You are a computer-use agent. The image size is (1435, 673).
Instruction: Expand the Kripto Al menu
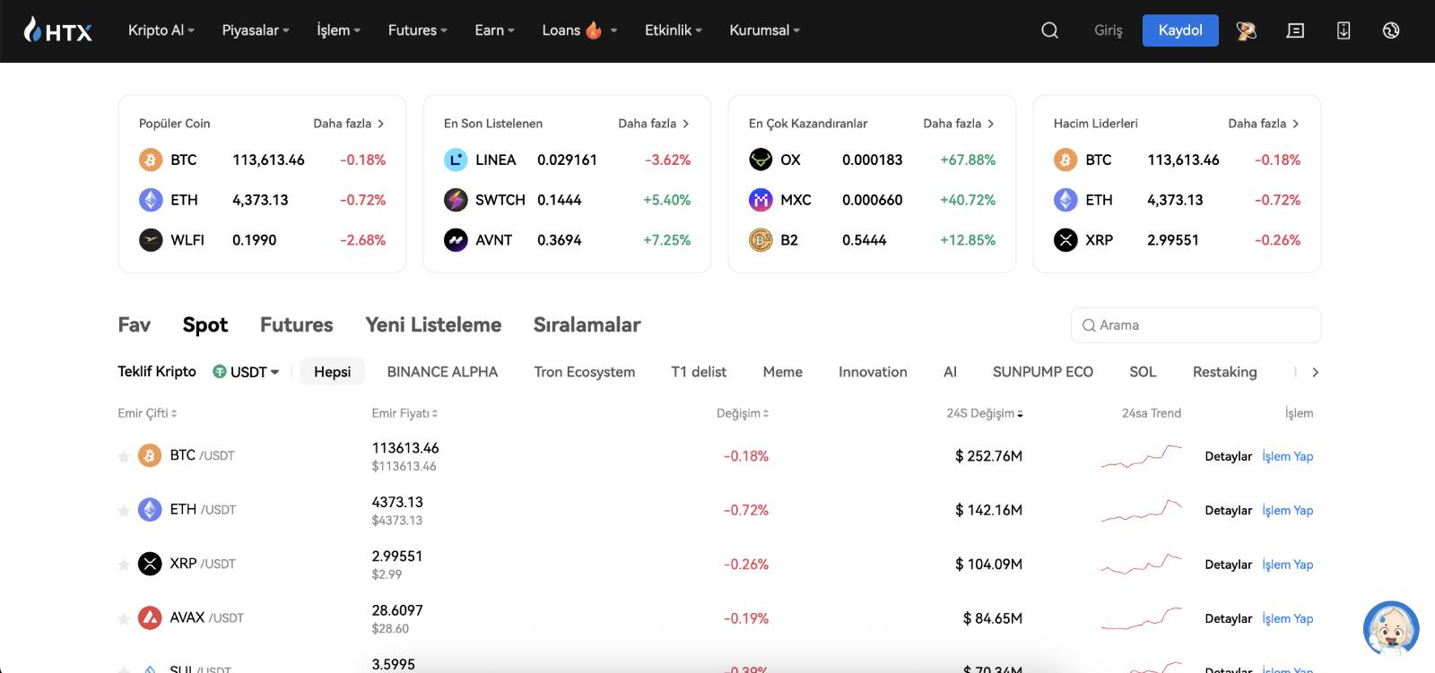161,30
